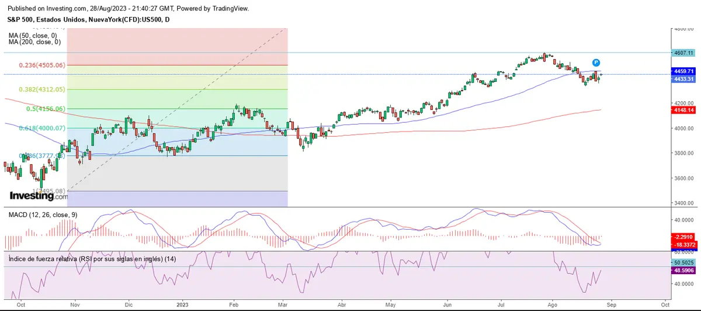Click the Jun label on the time axis
This screenshot has height=311, width=701.
tap(449, 305)
